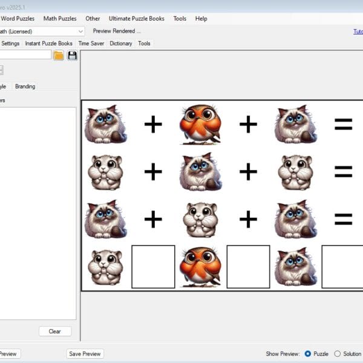Open the Math Puzzles menu

60,19
